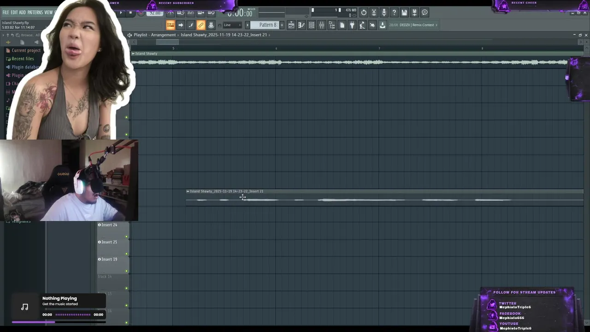
Task: Select the Track 14 header
Action: click(113, 281)
